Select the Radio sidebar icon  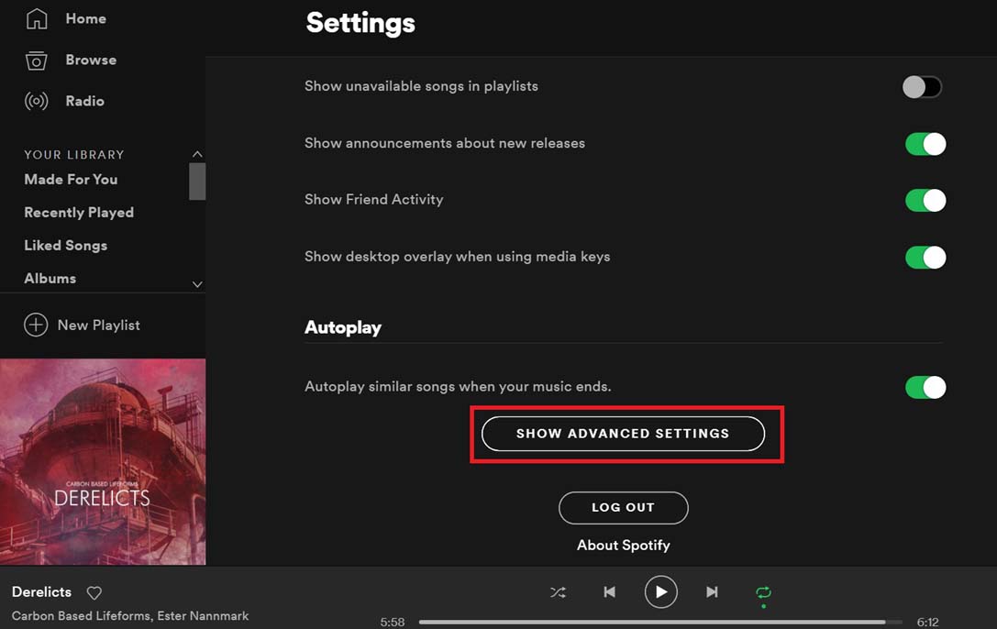pyautogui.click(x=37, y=101)
